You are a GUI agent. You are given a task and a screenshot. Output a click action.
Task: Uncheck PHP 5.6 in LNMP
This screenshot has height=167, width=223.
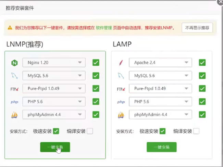(96, 102)
